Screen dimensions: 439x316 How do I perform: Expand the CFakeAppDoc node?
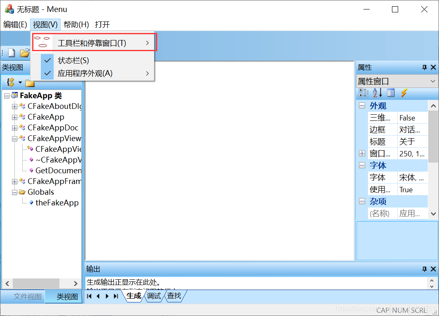[14, 128]
